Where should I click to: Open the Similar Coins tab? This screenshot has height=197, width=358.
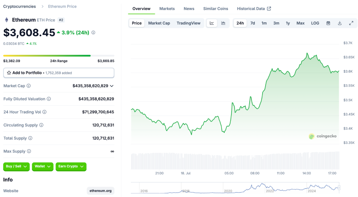tap(215, 9)
